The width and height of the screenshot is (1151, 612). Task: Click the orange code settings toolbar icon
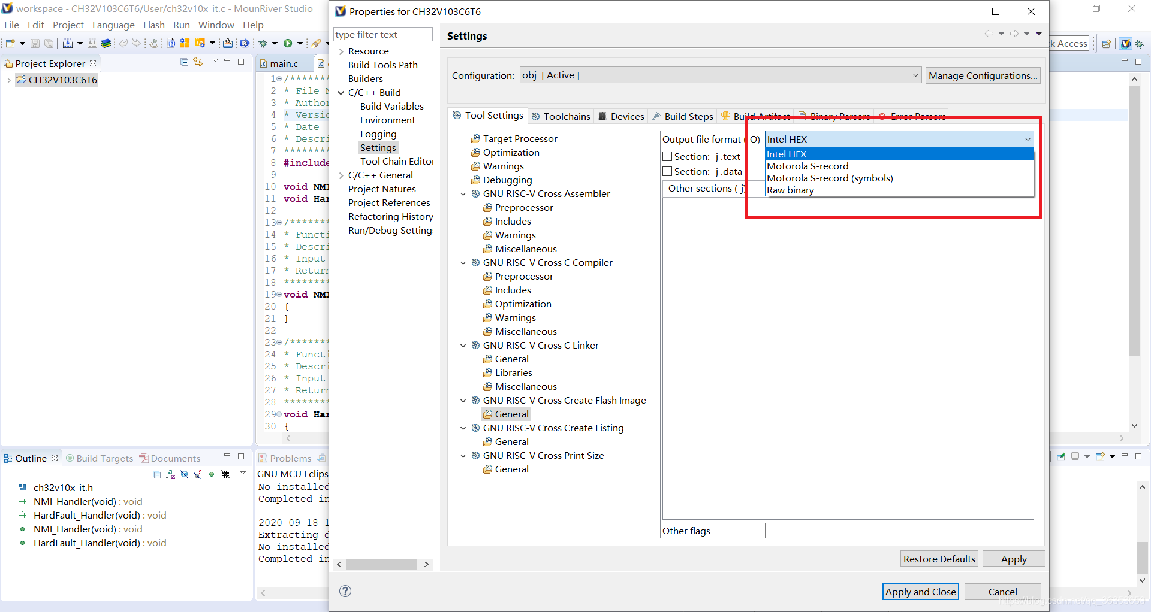point(200,43)
